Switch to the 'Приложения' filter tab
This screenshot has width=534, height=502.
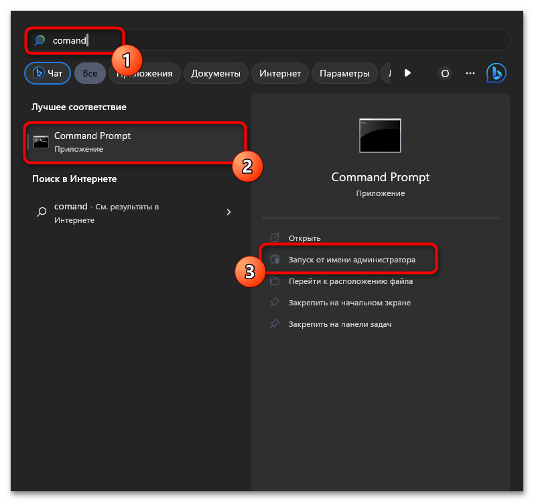145,73
